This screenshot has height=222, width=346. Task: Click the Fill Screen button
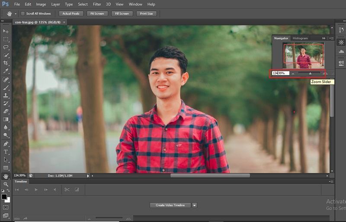coord(122,14)
